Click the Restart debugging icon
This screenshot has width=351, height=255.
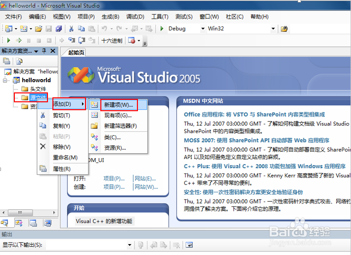pyautogui.click(x=49, y=41)
